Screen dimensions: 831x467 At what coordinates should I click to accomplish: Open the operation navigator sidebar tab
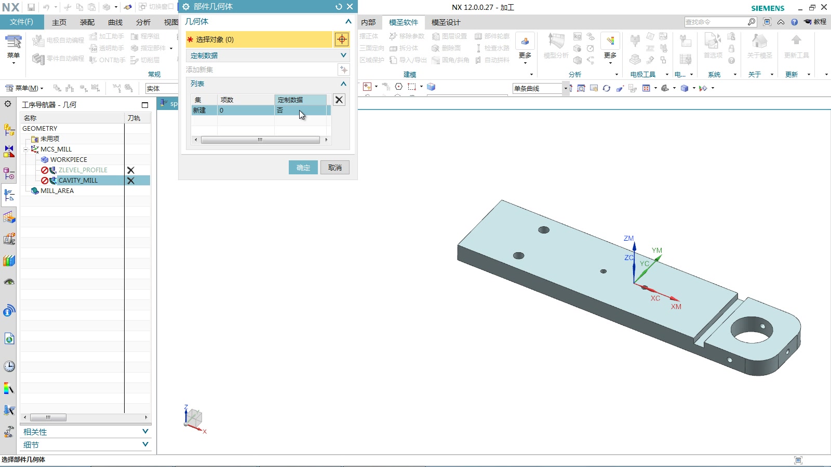[9, 195]
